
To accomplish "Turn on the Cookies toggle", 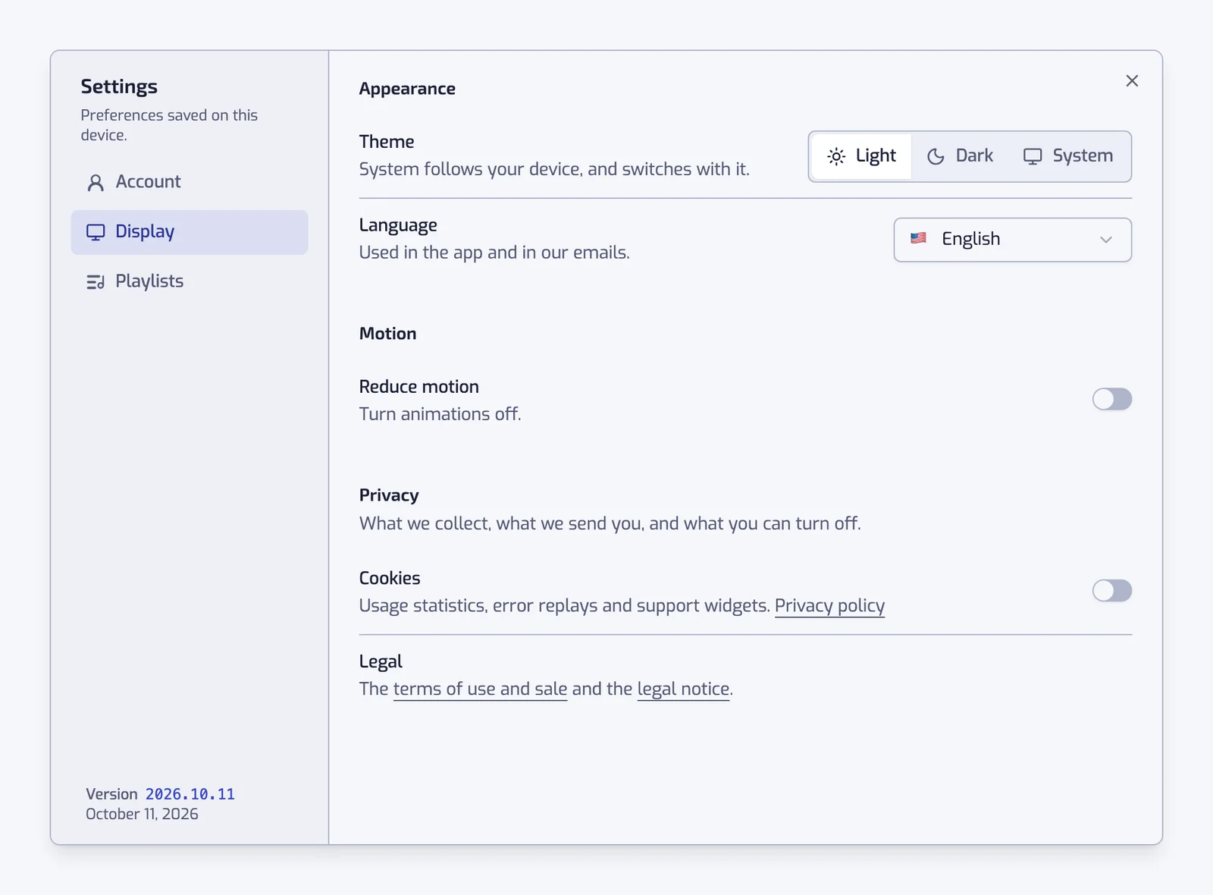I will [x=1112, y=591].
